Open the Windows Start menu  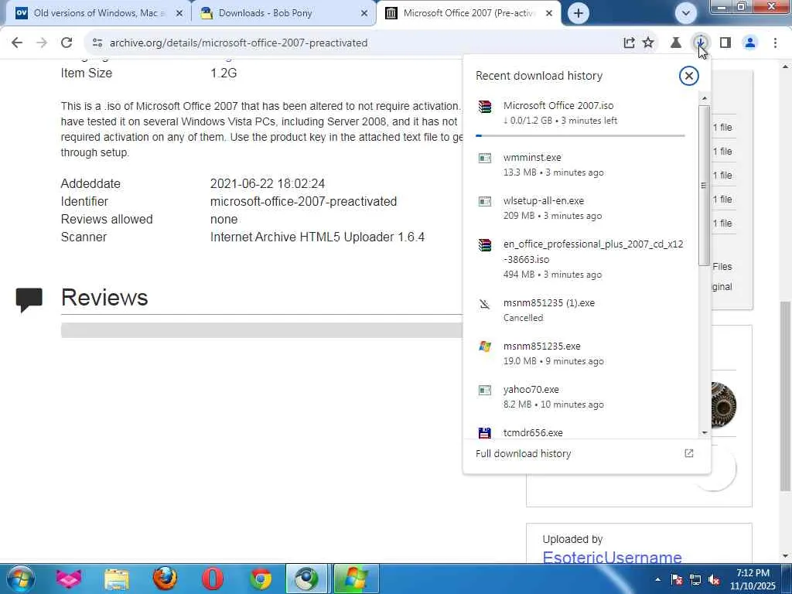[19, 579]
